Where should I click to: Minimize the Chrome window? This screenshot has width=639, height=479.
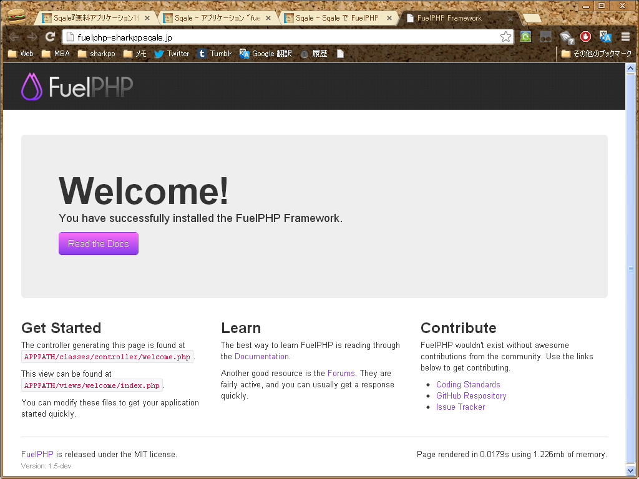pos(585,6)
